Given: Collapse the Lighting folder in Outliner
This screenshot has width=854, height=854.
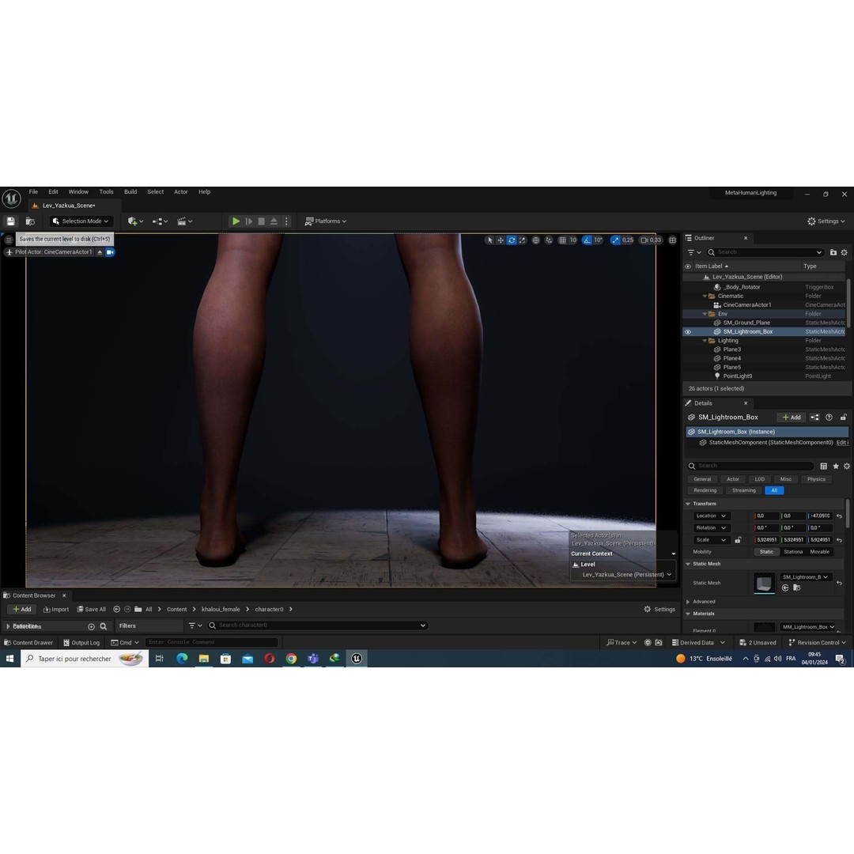Looking at the screenshot, I should tap(705, 341).
